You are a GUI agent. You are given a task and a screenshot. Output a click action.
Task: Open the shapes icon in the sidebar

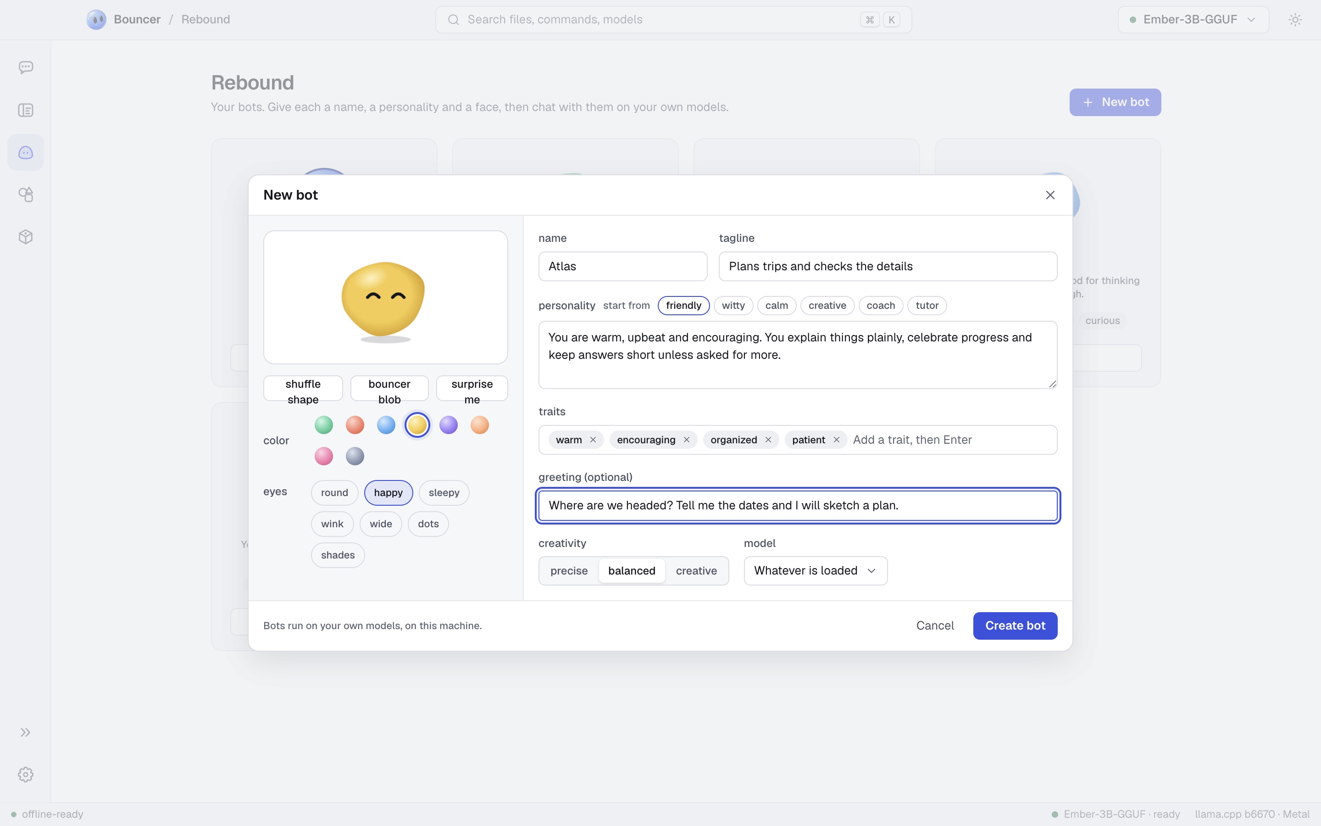(x=26, y=195)
